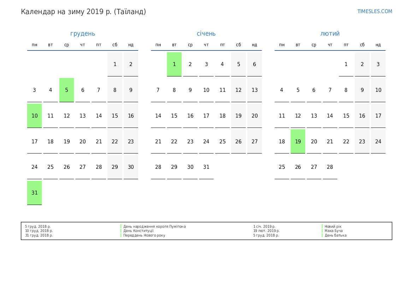The width and height of the screenshot is (413, 292).
Task: Click the січень month heading
Action: pos(206,34)
